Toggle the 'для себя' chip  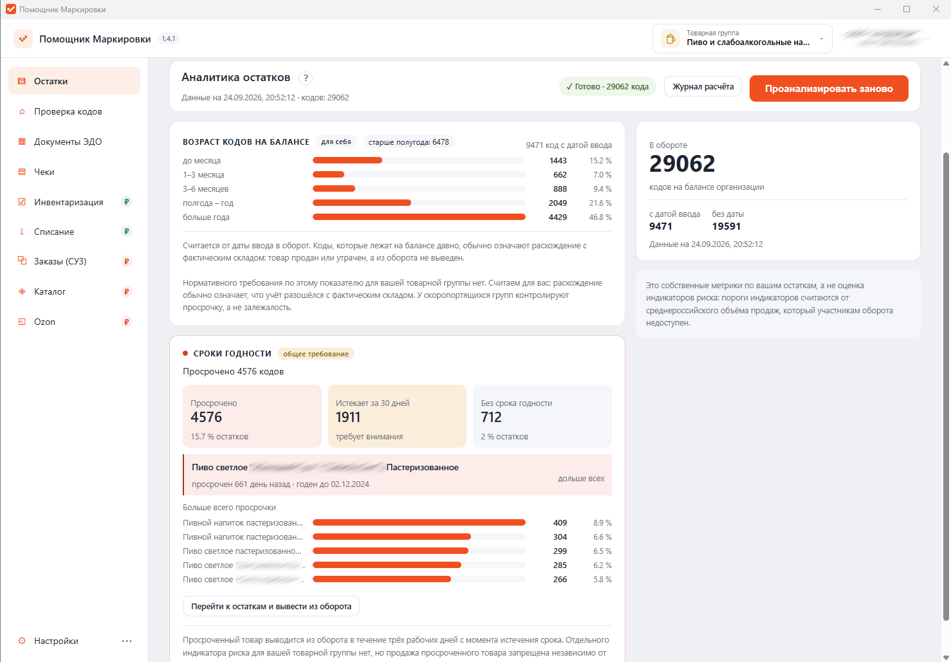tap(336, 142)
